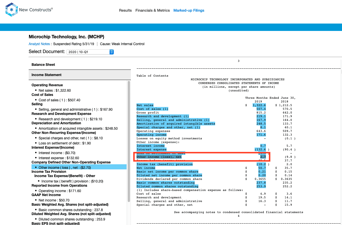Click highlighted 1,322.6 value in filing
Viewport: 342px width, 225px height.
point(259,105)
